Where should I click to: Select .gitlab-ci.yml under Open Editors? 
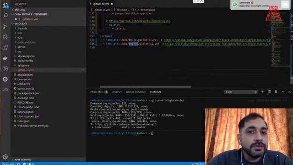30,19
